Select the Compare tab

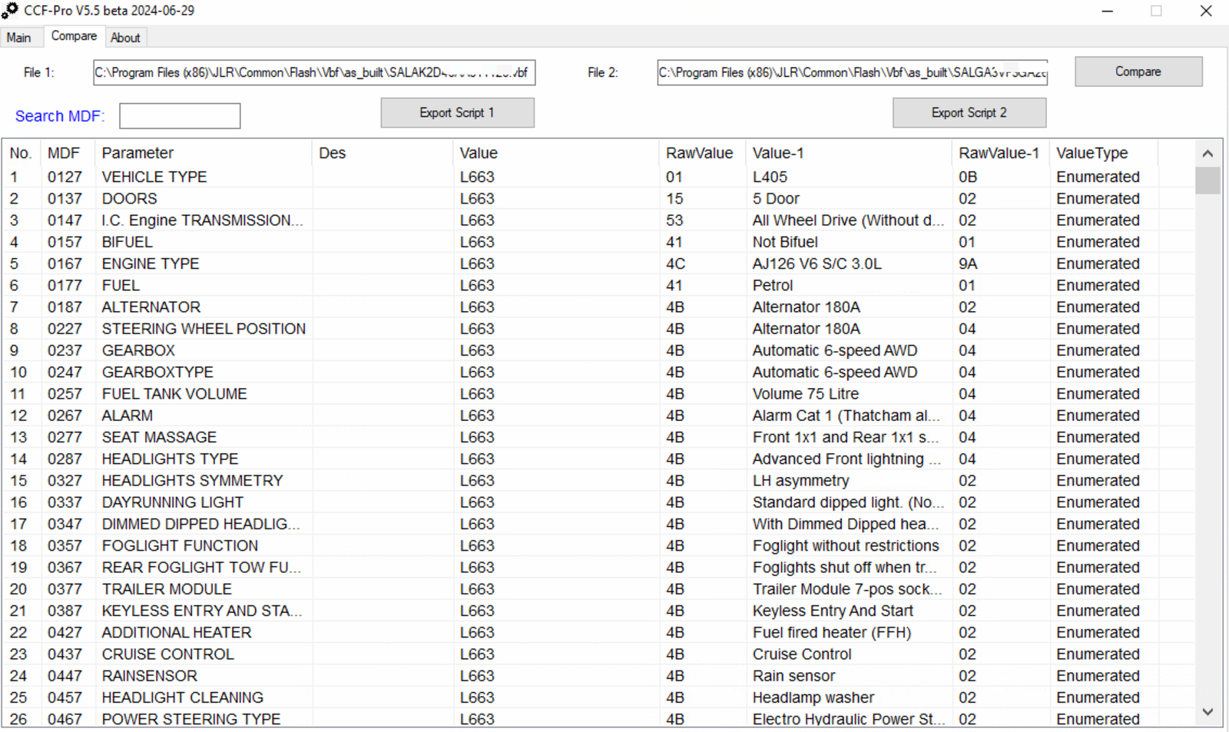coord(74,36)
